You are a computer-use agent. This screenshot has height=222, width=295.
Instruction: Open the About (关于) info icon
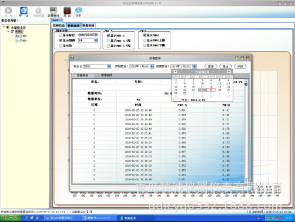click(79, 11)
